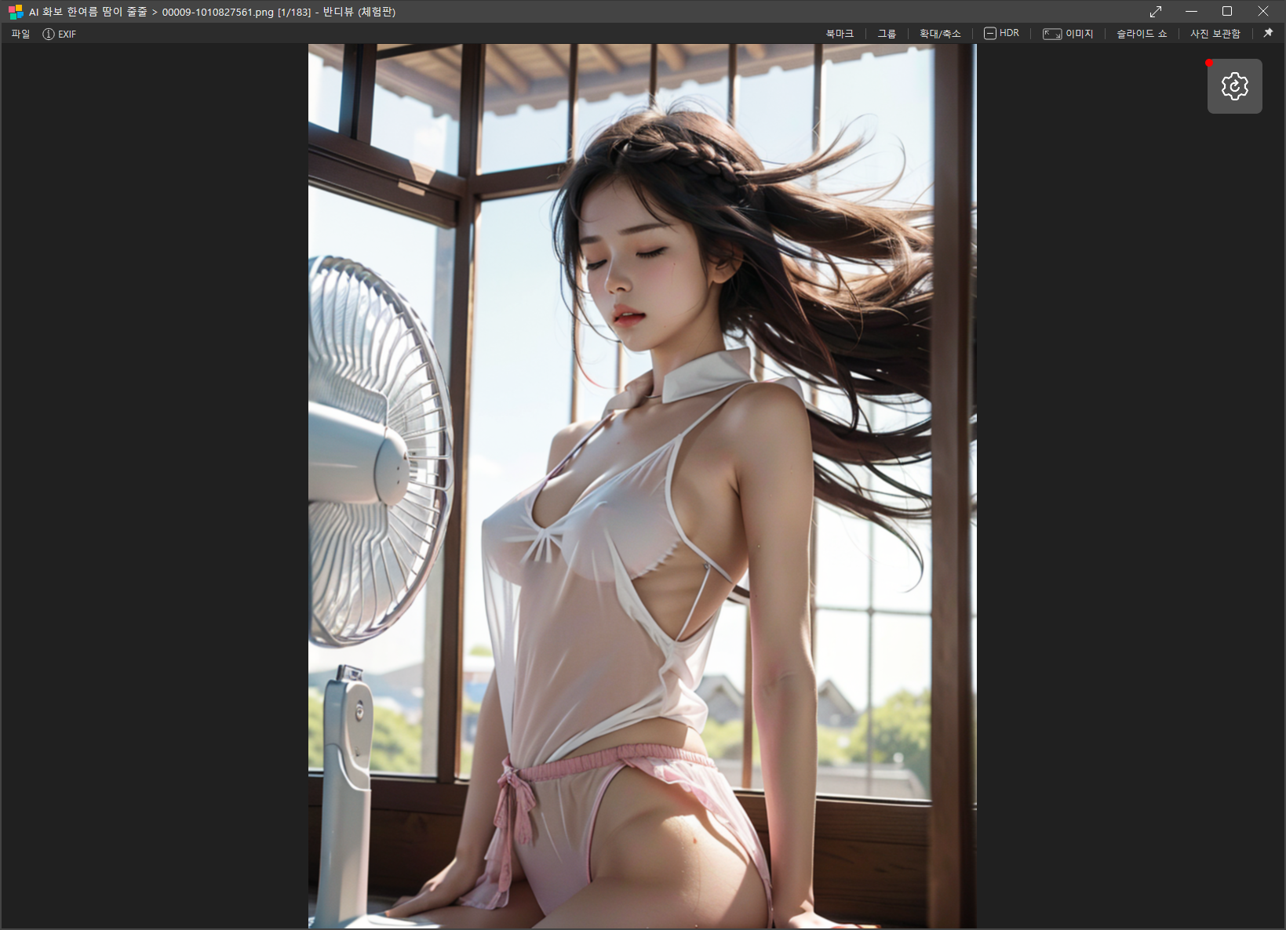Expand the 확대/축소 zoom options
The height and width of the screenshot is (930, 1286).
[x=939, y=34]
